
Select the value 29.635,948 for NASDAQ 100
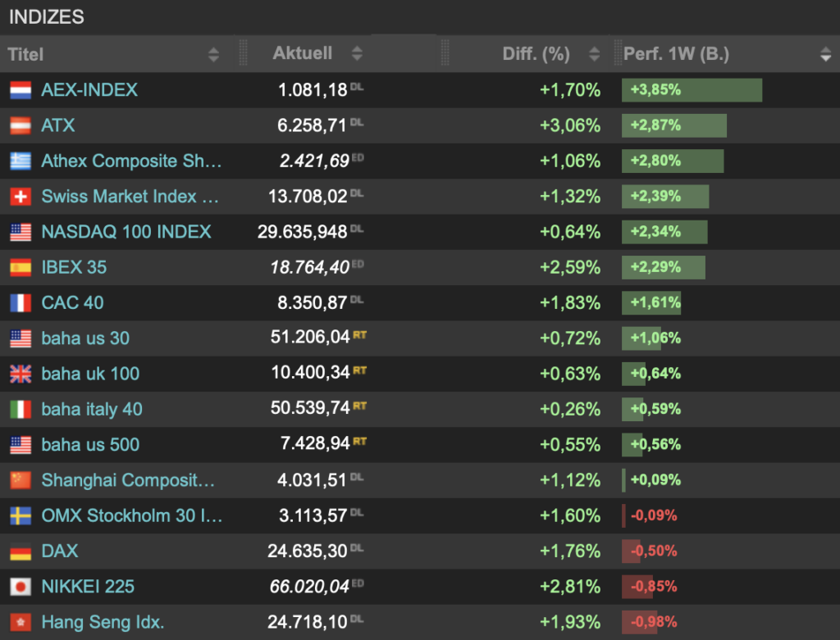pos(302,232)
